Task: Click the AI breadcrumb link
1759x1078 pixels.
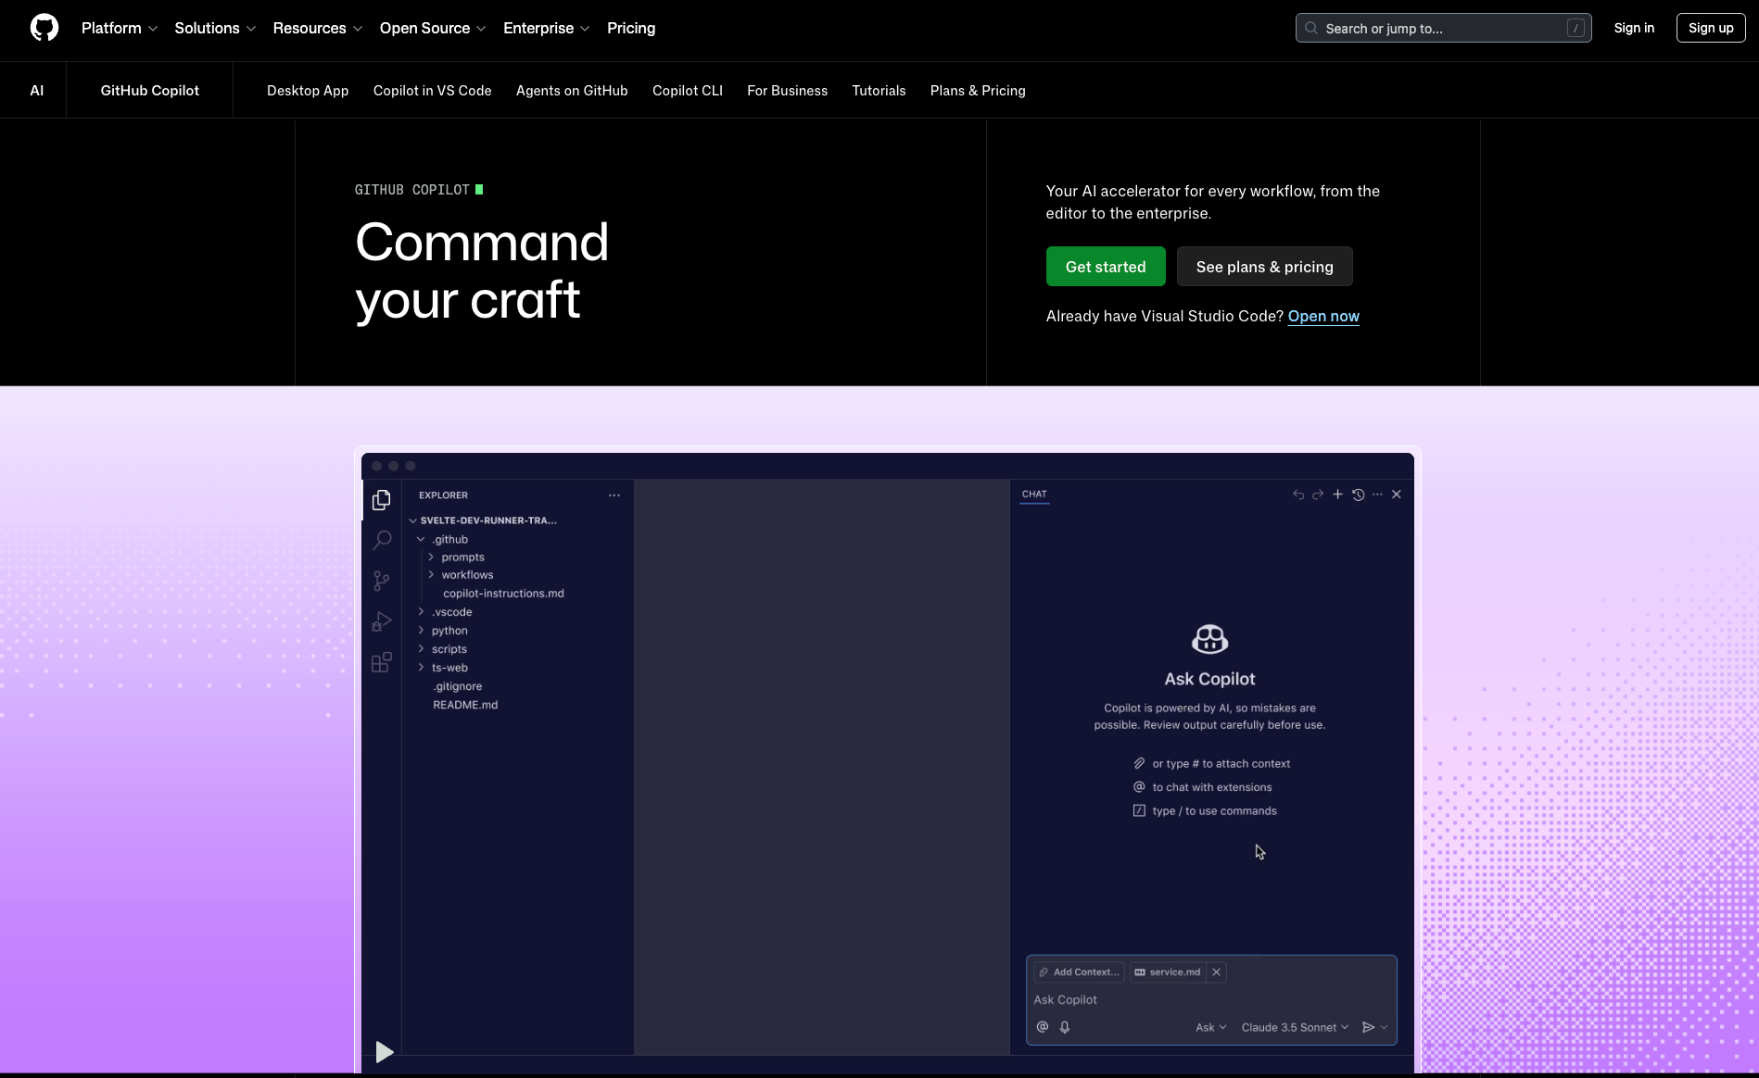Action: (37, 91)
